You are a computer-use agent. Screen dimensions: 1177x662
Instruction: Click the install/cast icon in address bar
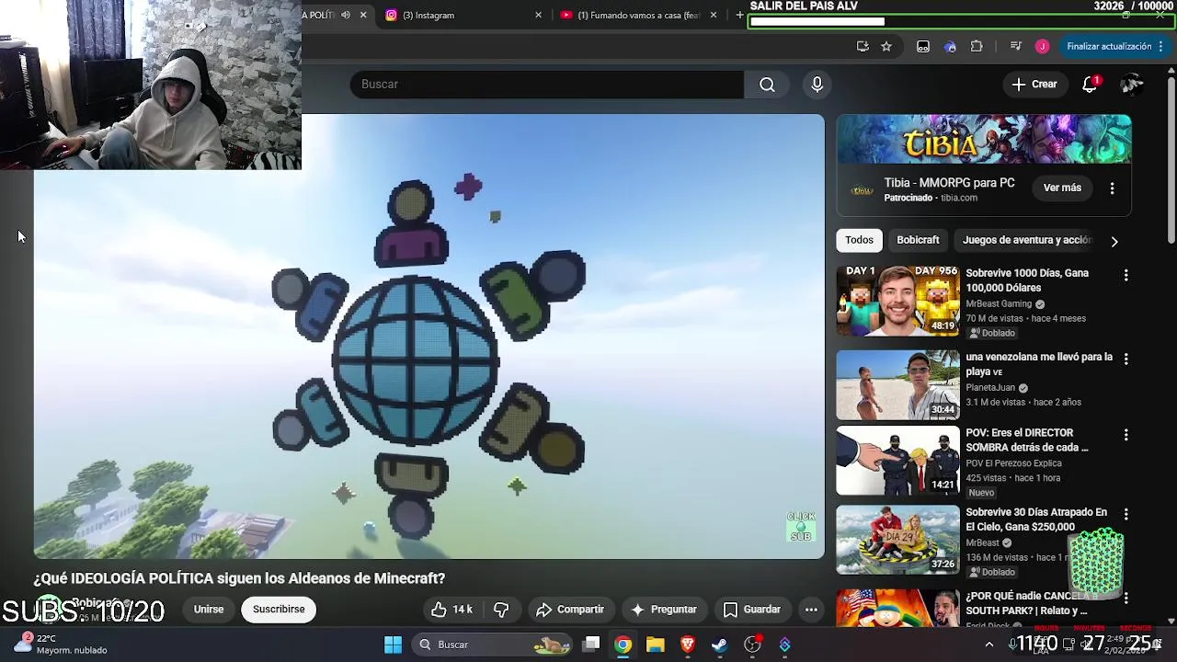(x=863, y=46)
